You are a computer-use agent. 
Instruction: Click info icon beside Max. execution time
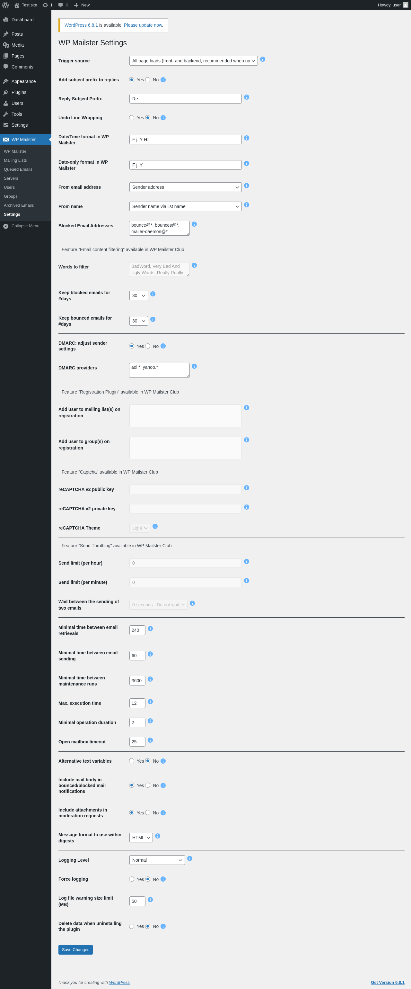point(150,702)
